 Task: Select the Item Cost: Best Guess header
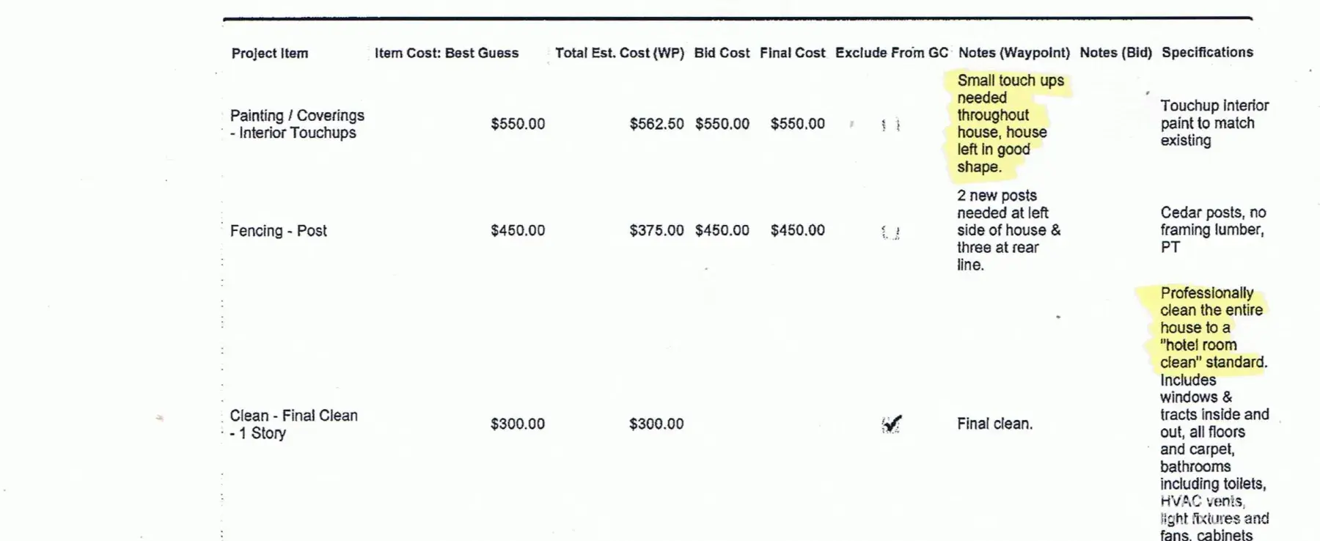point(447,53)
